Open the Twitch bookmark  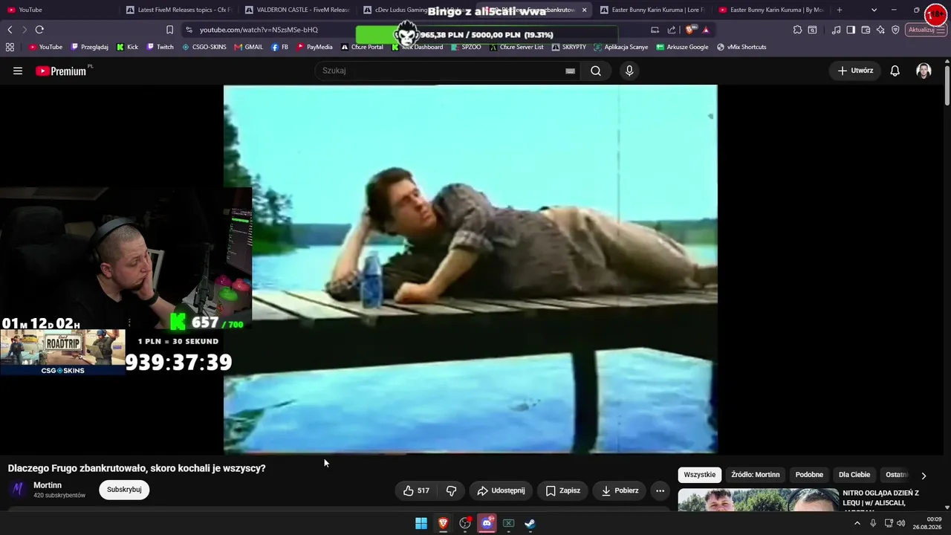(x=160, y=47)
